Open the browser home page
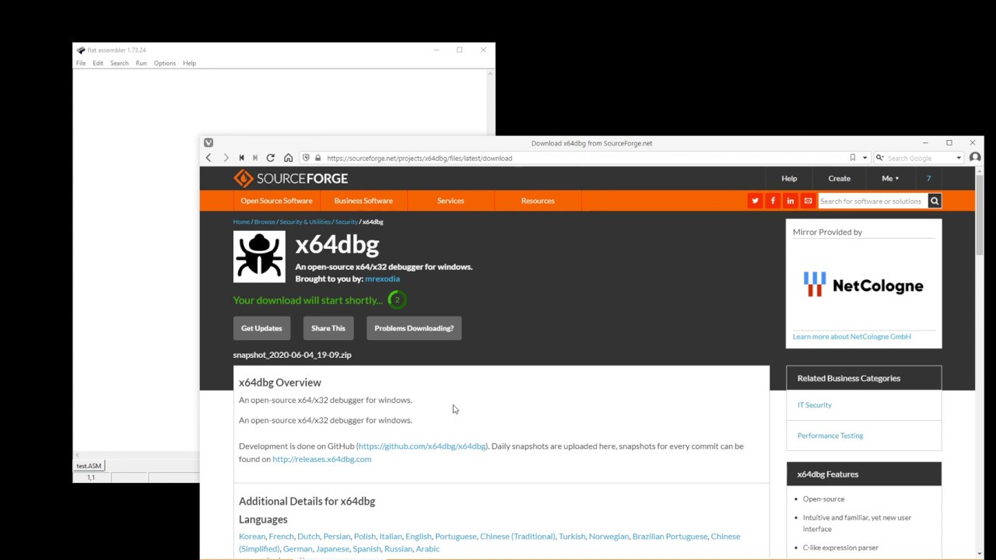The width and height of the screenshot is (996, 560). [x=288, y=158]
